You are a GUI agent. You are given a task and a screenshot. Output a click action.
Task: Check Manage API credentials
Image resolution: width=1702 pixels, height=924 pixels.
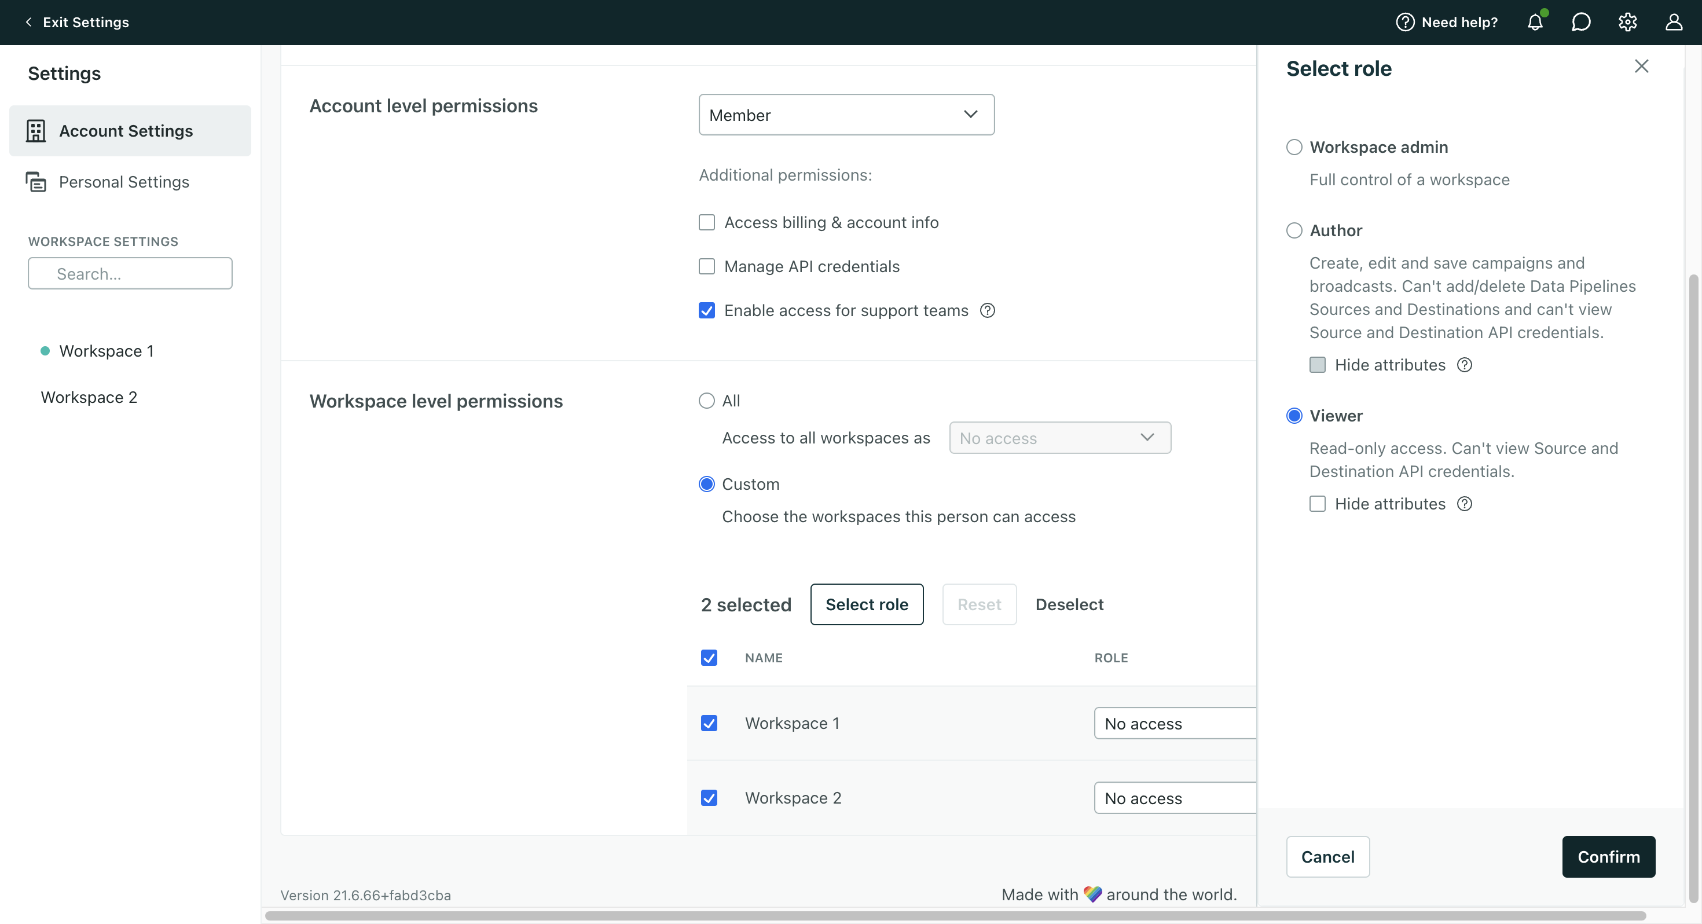pos(706,266)
